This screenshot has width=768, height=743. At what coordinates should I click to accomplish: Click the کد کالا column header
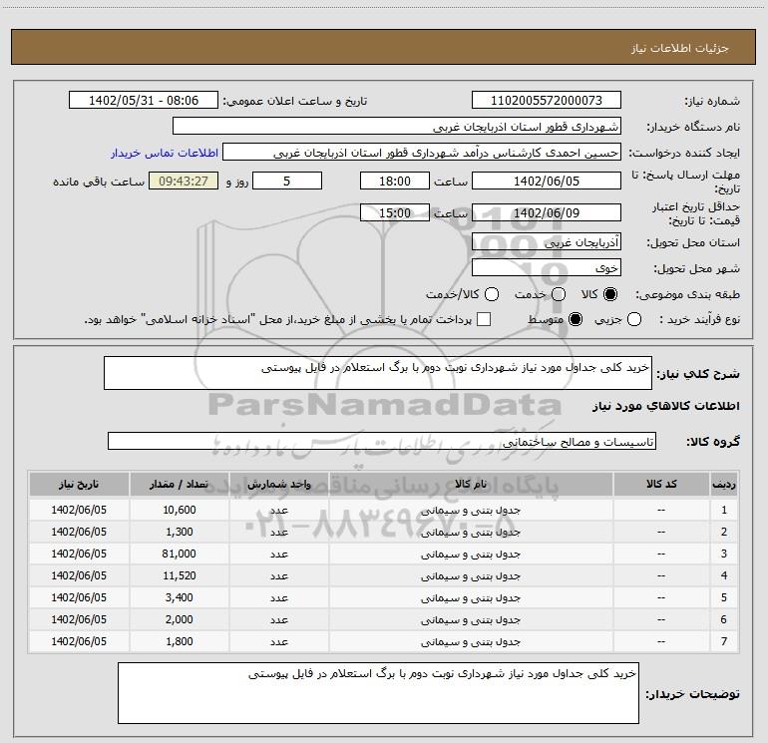661,484
